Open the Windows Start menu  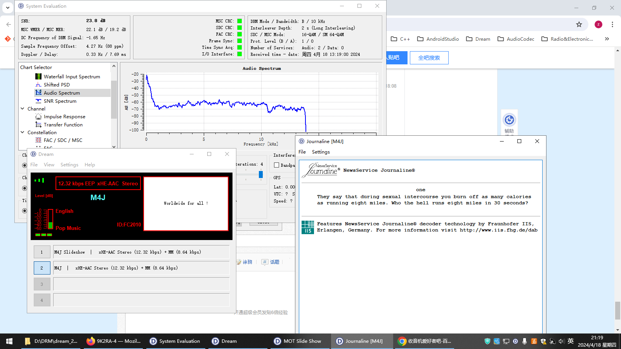(9, 341)
